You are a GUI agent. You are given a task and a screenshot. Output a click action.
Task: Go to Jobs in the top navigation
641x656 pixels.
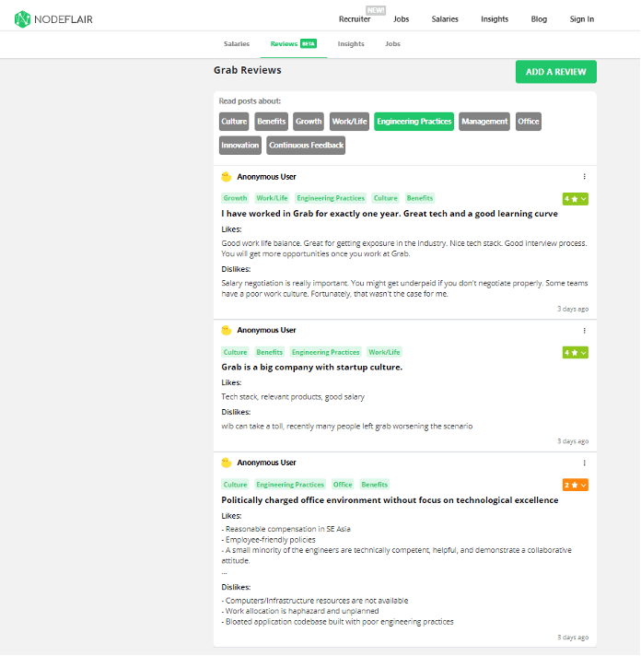click(401, 19)
